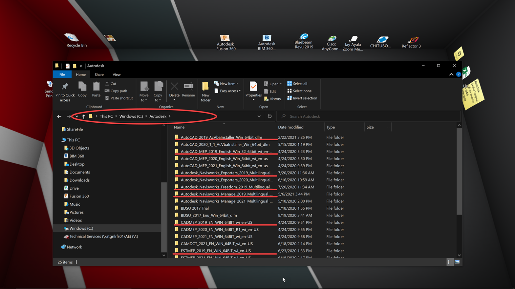Expand the address bar history dropdown
Image resolution: width=515 pixels, height=289 pixels.
[x=259, y=116]
